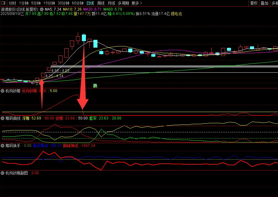Click the 叠加 overlay button
Image resolution: width=278 pixels, height=197 pixels.
point(264,3)
